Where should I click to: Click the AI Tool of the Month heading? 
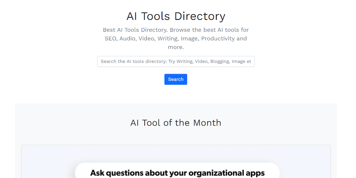click(x=176, y=123)
